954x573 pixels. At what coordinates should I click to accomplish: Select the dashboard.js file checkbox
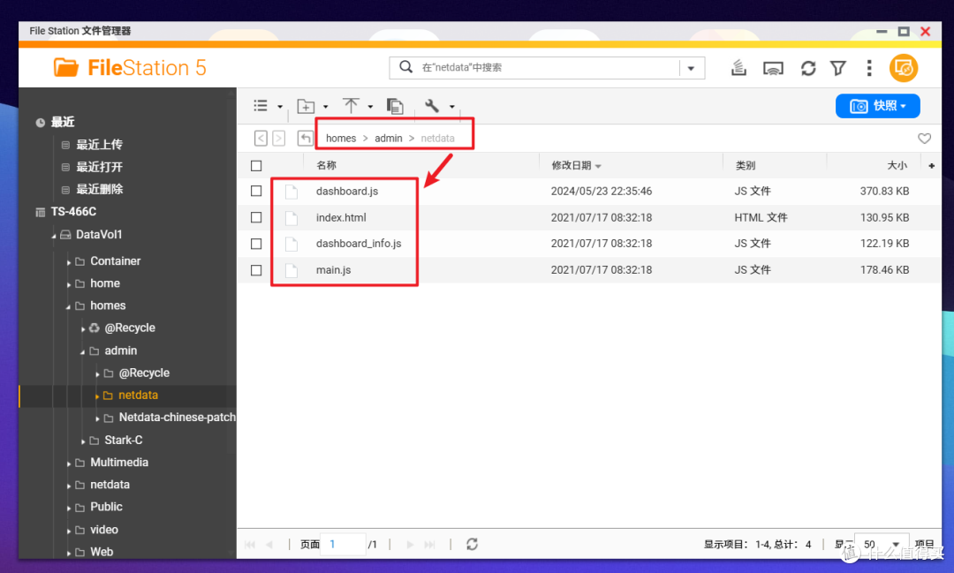pyautogui.click(x=255, y=191)
